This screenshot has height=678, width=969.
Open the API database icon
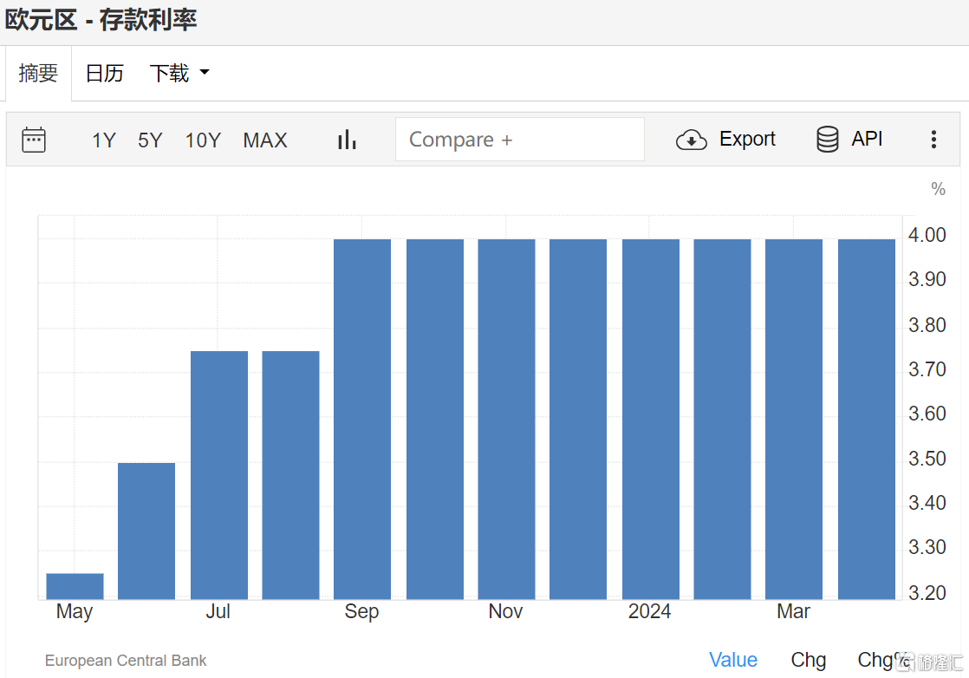click(x=827, y=138)
